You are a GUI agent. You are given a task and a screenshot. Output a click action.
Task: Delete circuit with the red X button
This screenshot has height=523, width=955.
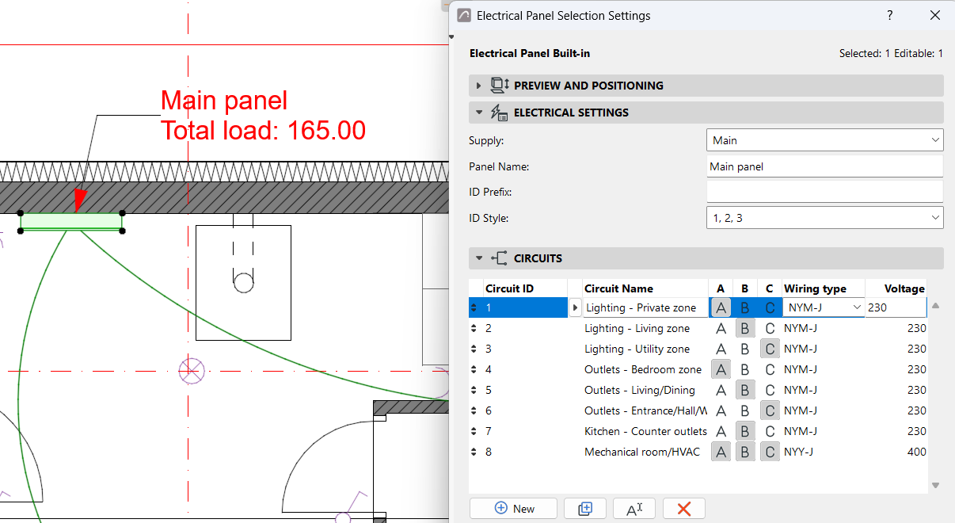[x=684, y=509]
